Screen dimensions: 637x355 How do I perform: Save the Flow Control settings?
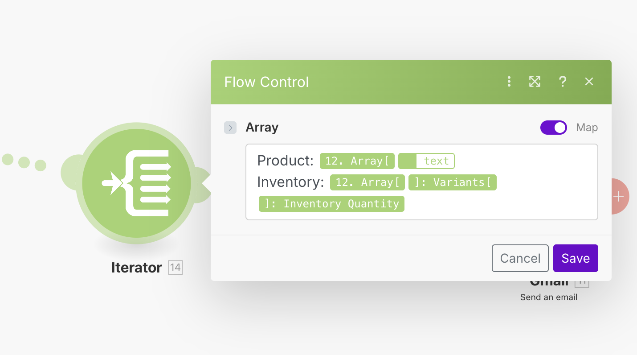tap(575, 258)
